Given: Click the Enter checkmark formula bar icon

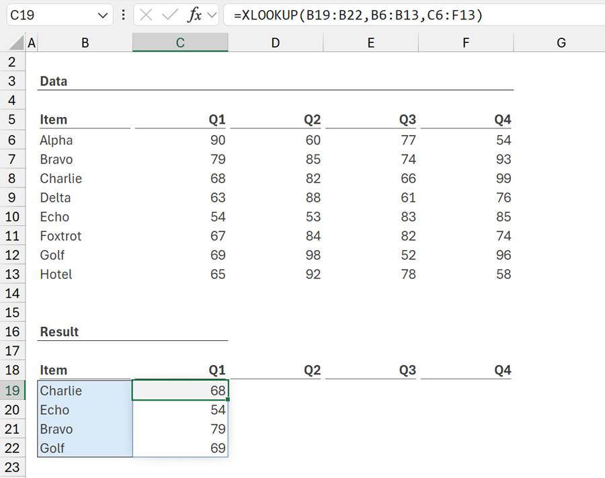Looking at the screenshot, I should [169, 15].
